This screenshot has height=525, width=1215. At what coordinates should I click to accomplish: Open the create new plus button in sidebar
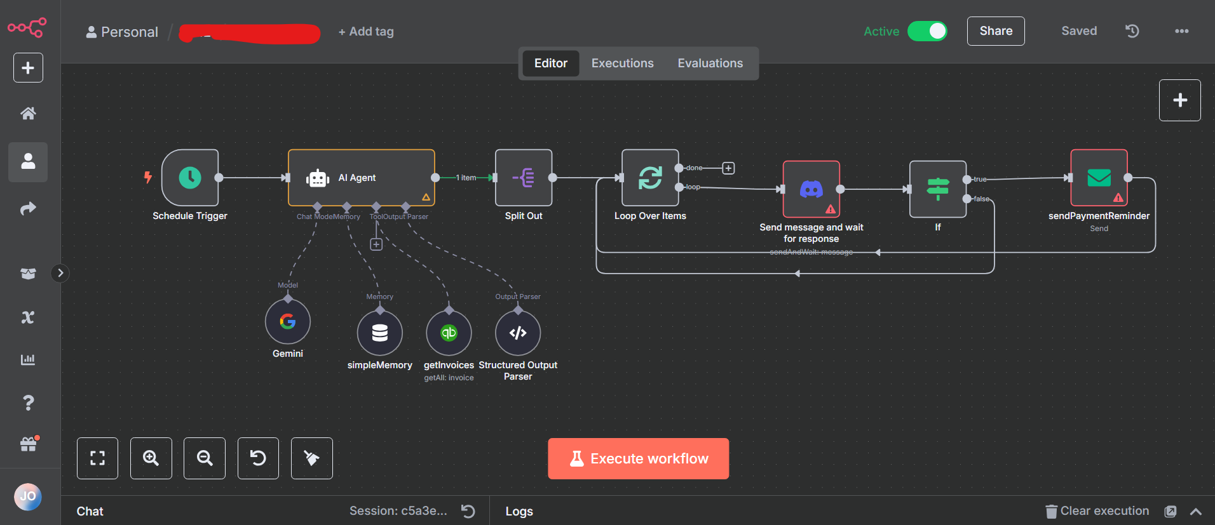click(28, 68)
